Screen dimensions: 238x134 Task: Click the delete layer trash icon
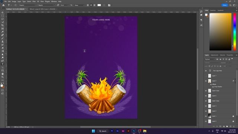234,127
